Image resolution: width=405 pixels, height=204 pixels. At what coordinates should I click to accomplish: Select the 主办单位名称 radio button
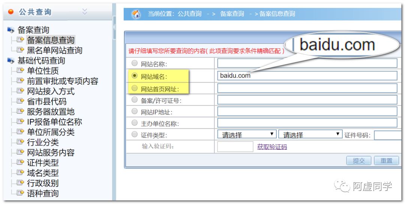tap(135, 123)
